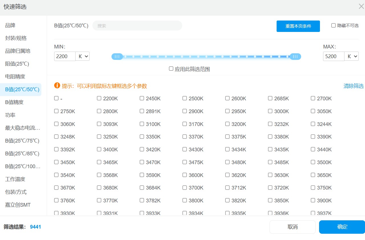This screenshot has width=365, height=240.
Task: Check the 3244K checkbox
Action: coord(313,124)
